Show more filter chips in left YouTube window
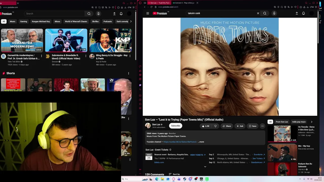324x182 pixels. pyautogui.click(x=131, y=21)
